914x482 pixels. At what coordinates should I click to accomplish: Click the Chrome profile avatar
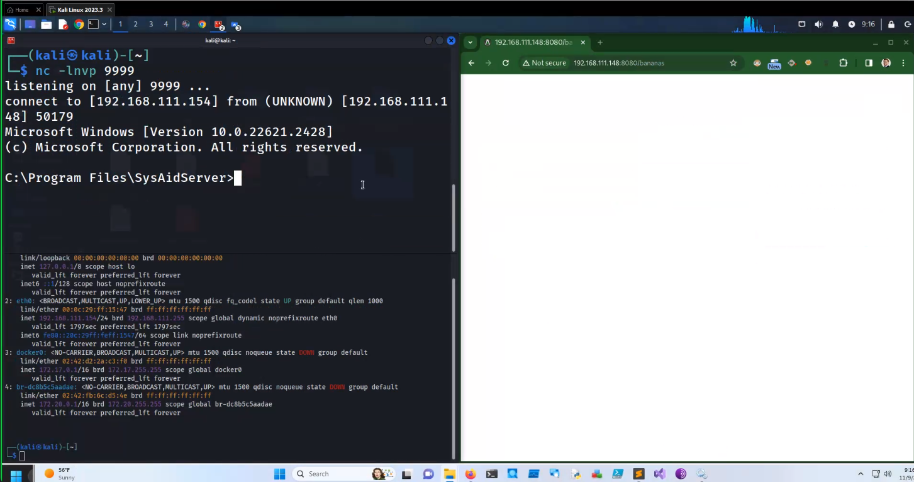[x=886, y=63]
